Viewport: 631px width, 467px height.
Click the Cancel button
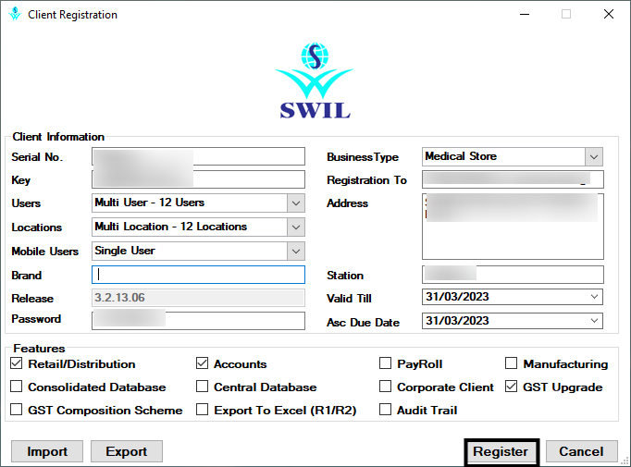tap(582, 451)
